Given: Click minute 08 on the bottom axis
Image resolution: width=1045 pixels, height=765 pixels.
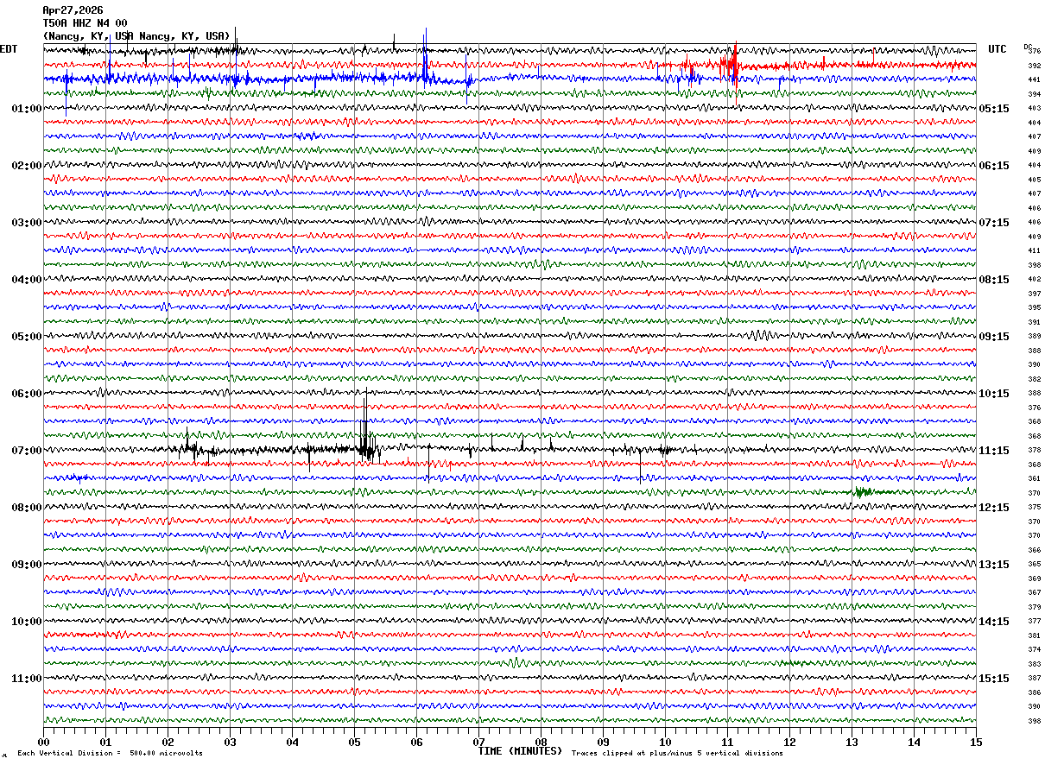Looking at the screenshot, I should [x=541, y=743].
